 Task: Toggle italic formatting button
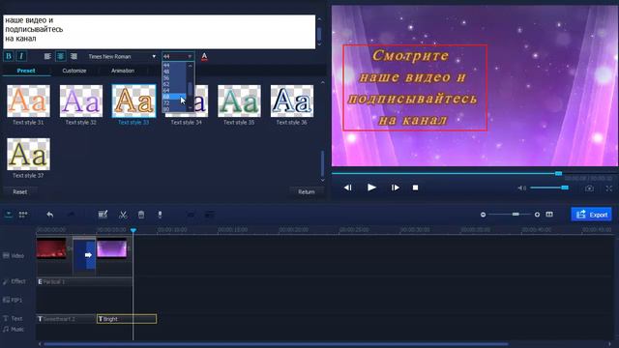pos(21,56)
